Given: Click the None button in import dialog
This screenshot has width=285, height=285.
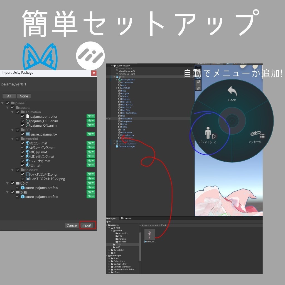Looking at the screenshot, I should pyautogui.click(x=24, y=96).
